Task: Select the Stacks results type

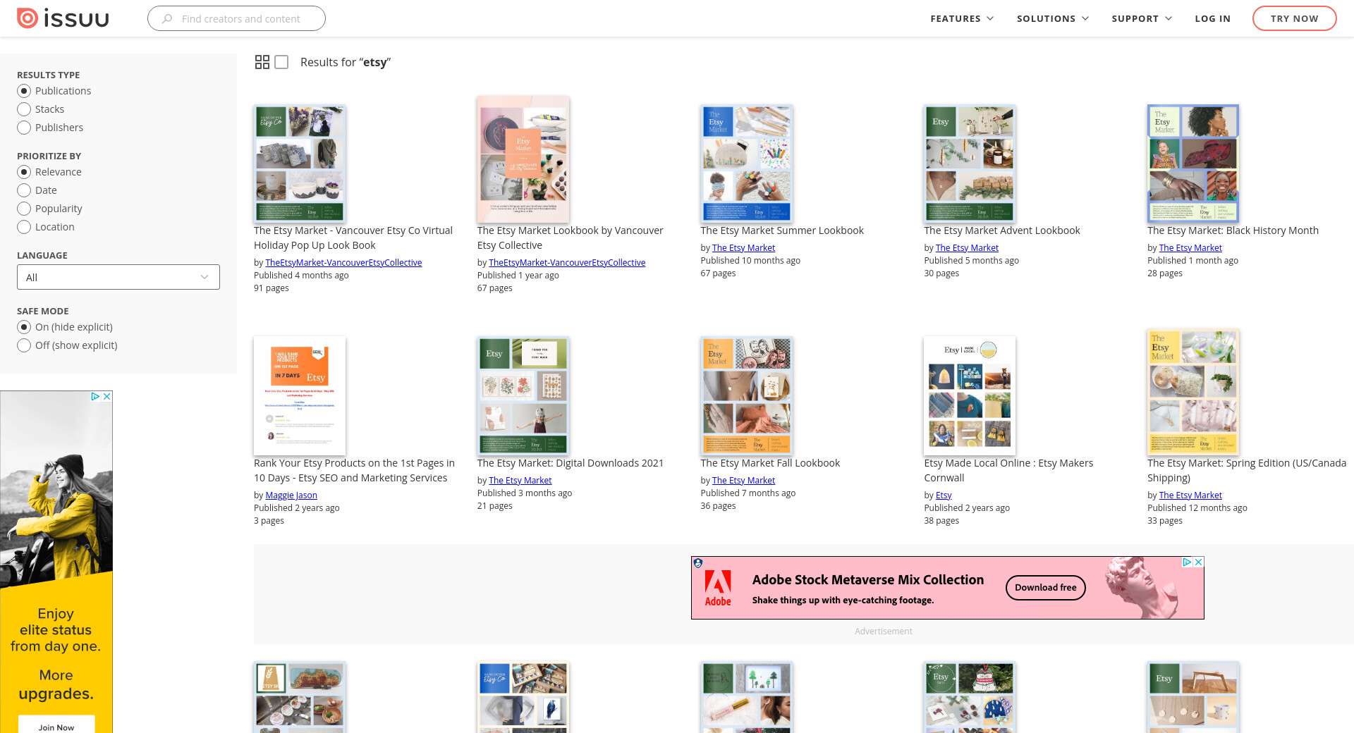Action: (x=24, y=109)
